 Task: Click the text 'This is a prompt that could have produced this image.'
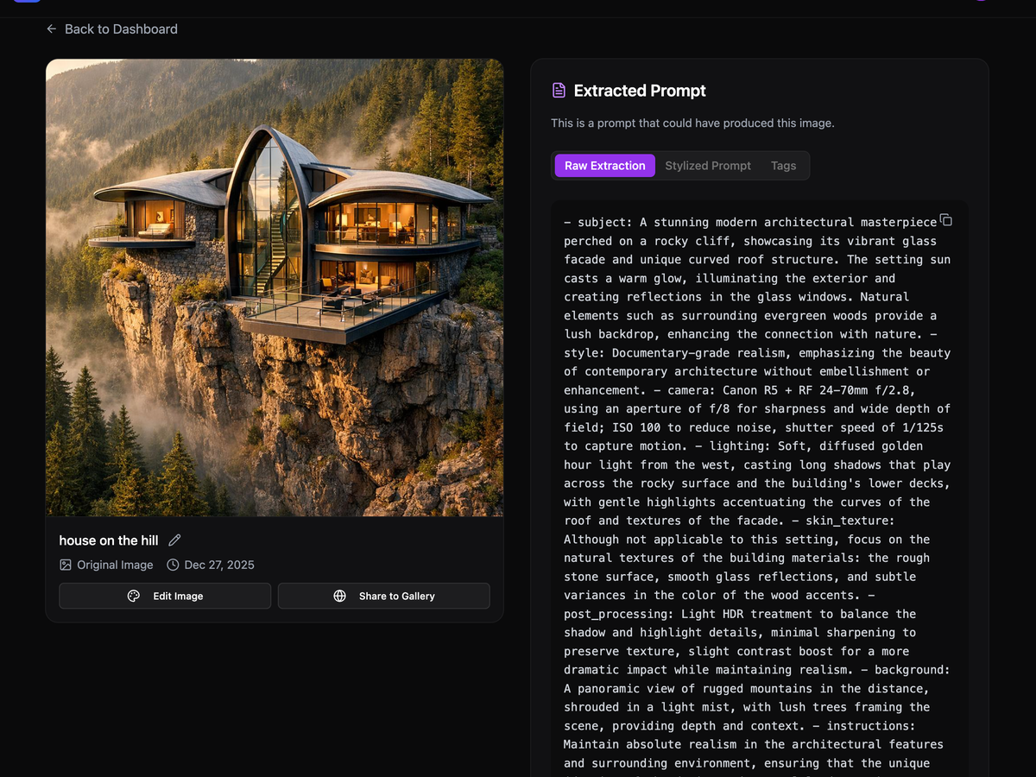693,123
